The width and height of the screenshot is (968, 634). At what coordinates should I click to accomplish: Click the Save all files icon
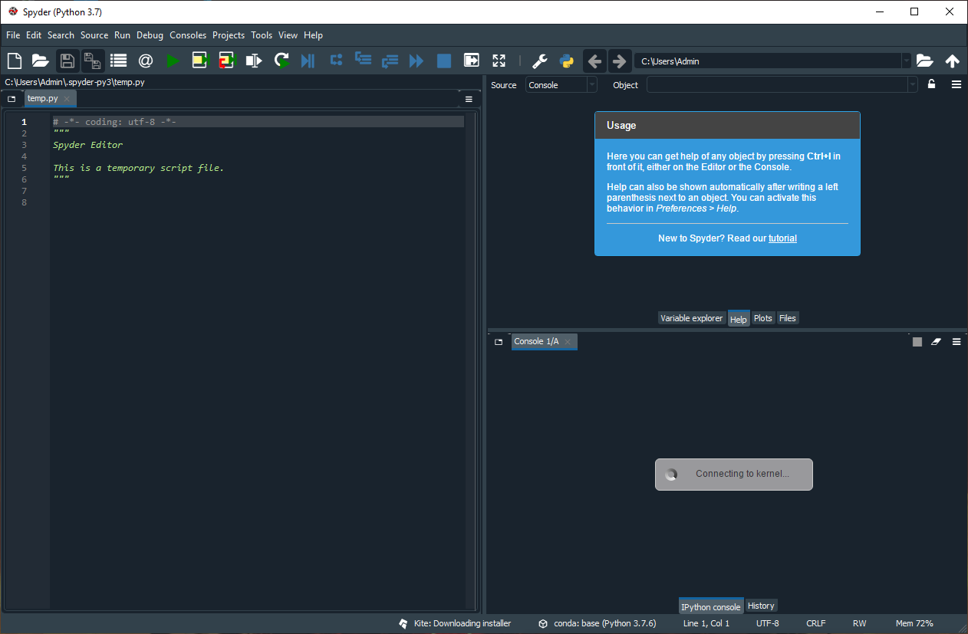point(93,61)
